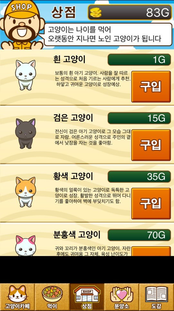Tap the shopkeeper character with SHOP cap
174x311 pixels.
22,25
